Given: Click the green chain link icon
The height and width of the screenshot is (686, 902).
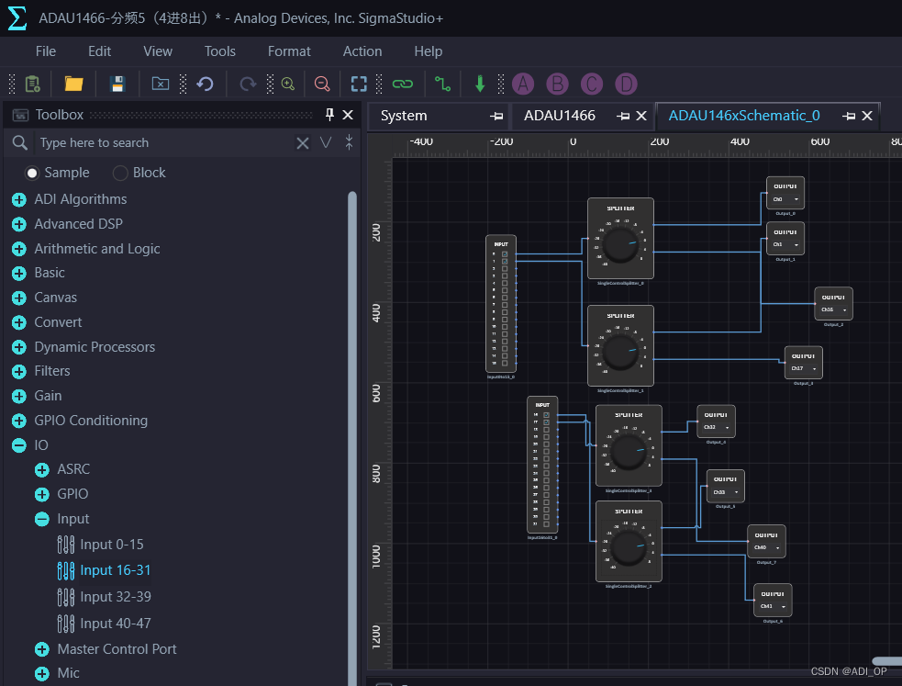Looking at the screenshot, I should point(402,84).
